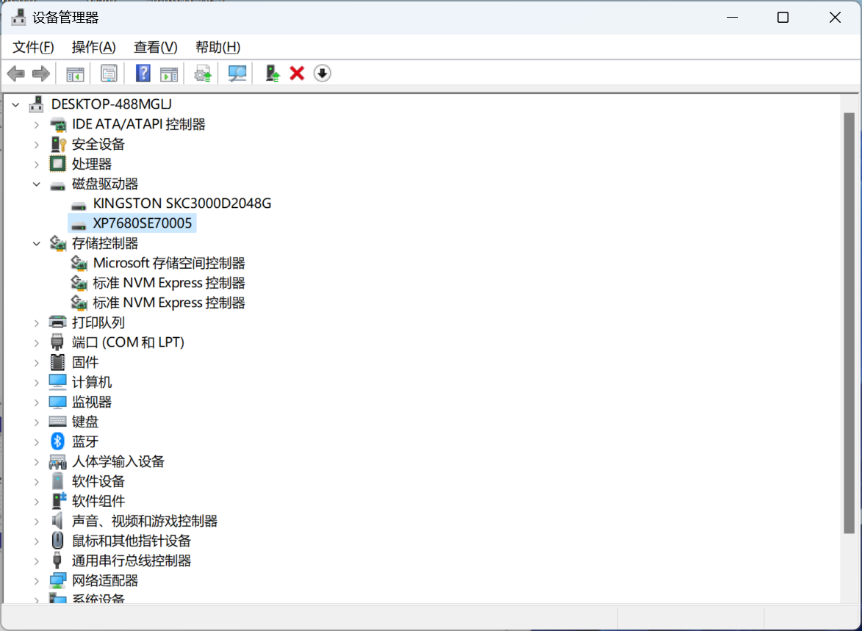Click the 通用串行总线控制器 USB icon
Screen dimensions: 862x631
pyautogui.click(x=57, y=560)
